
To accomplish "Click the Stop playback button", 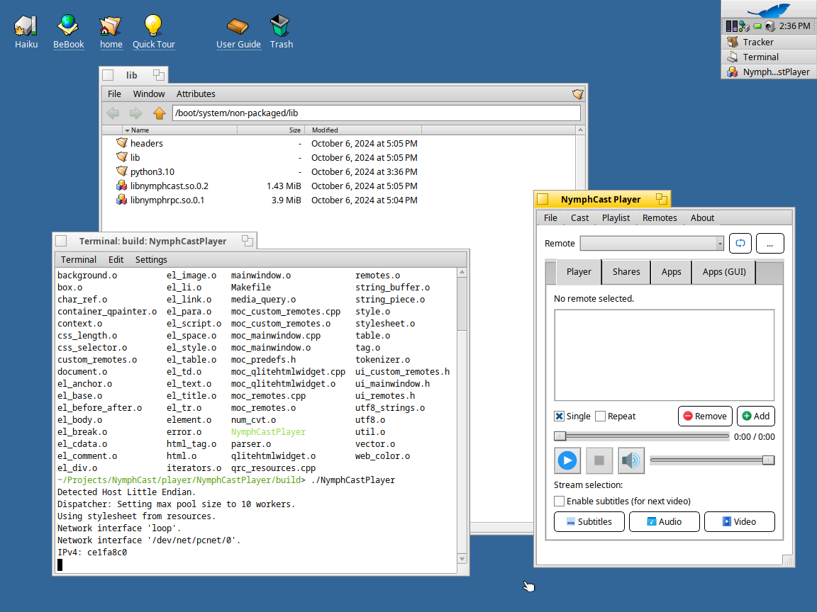I will point(599,460).
